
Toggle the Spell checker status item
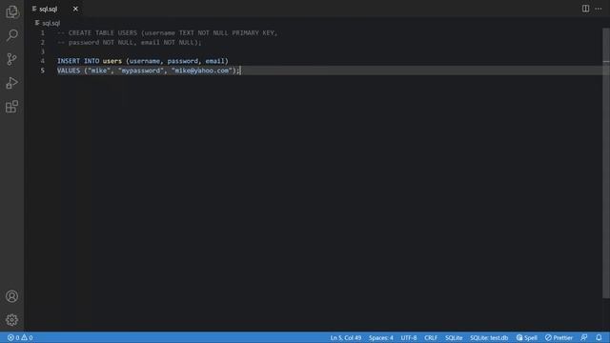(527, 337)
